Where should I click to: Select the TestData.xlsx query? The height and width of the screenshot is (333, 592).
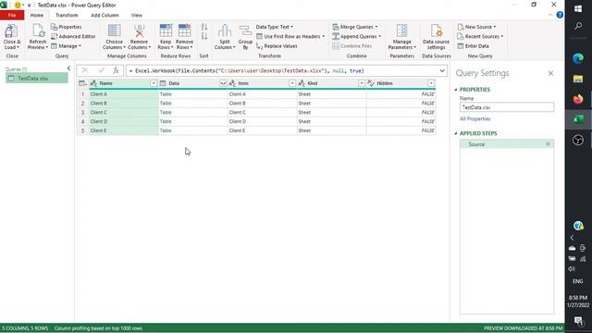37,78
